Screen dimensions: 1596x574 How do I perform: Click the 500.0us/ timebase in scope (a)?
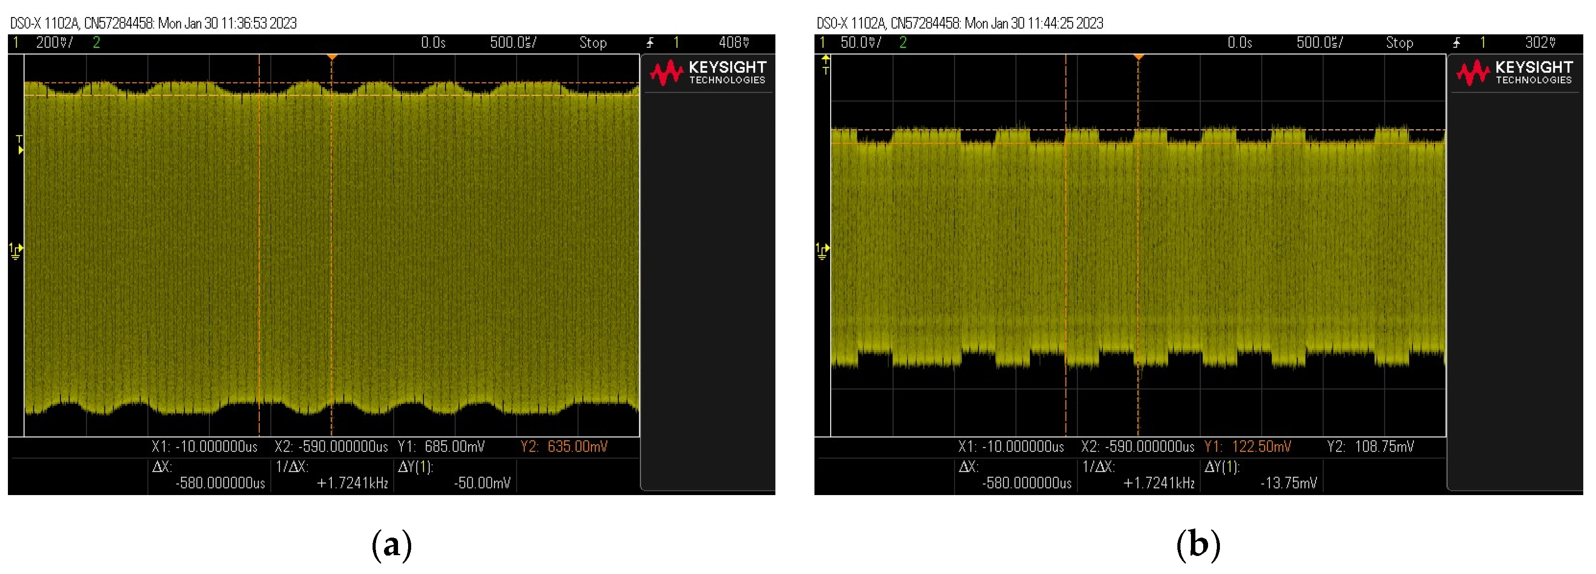click(513, 43)
